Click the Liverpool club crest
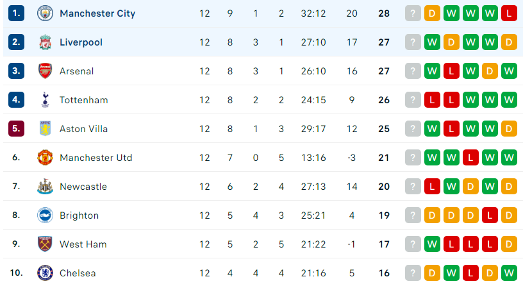This screenshot has height=286, width=523. tap(45, 42)
